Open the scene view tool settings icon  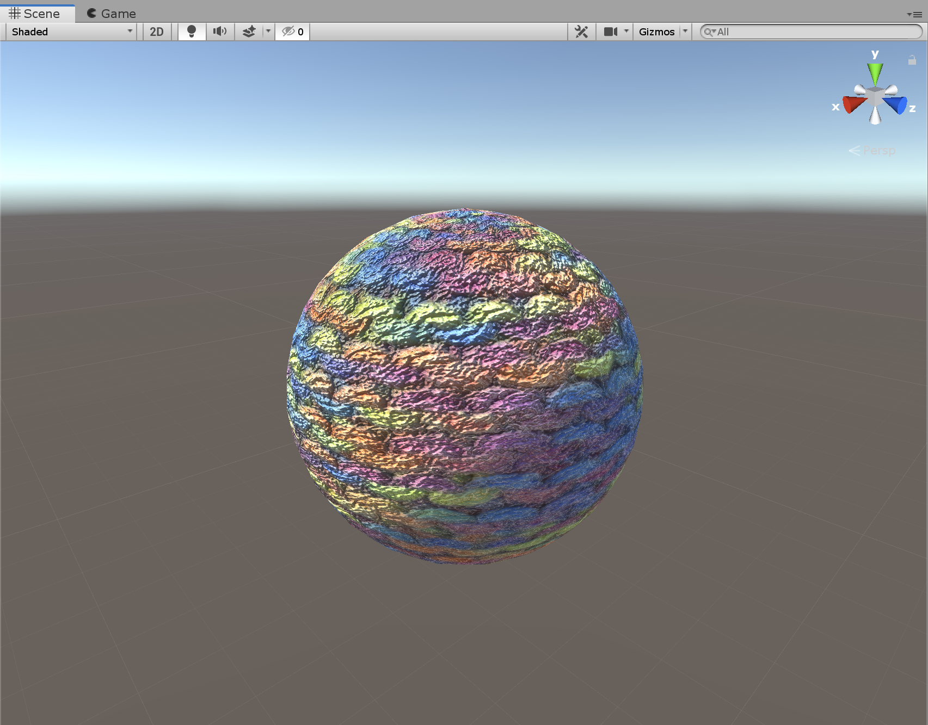[x=581, y=31]
